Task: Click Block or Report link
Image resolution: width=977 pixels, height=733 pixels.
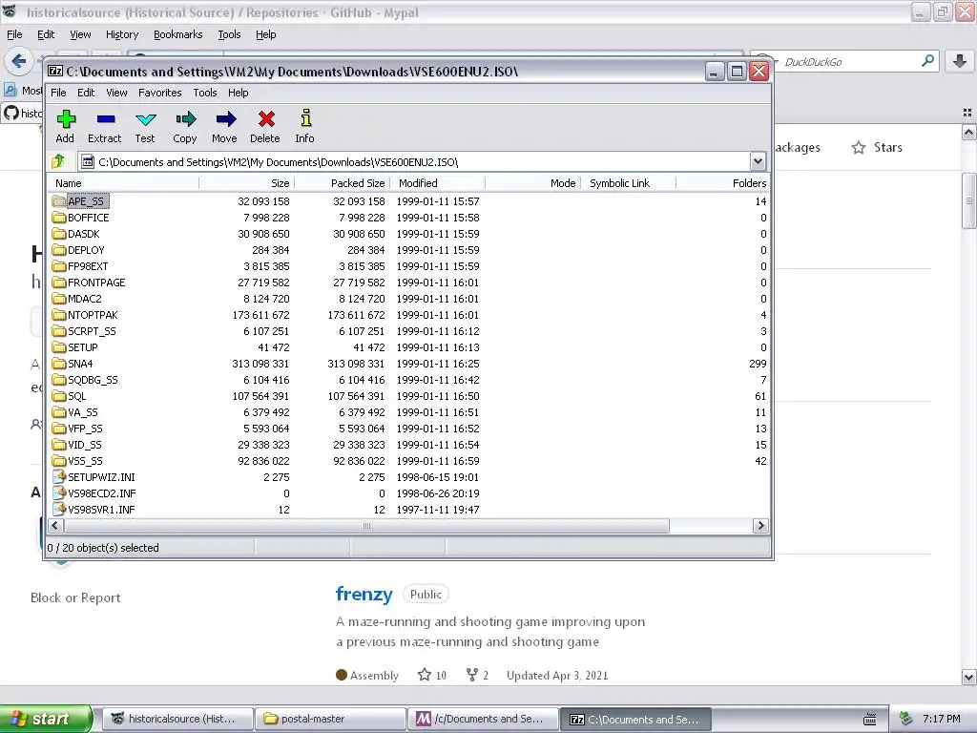Action: point(75,597)
